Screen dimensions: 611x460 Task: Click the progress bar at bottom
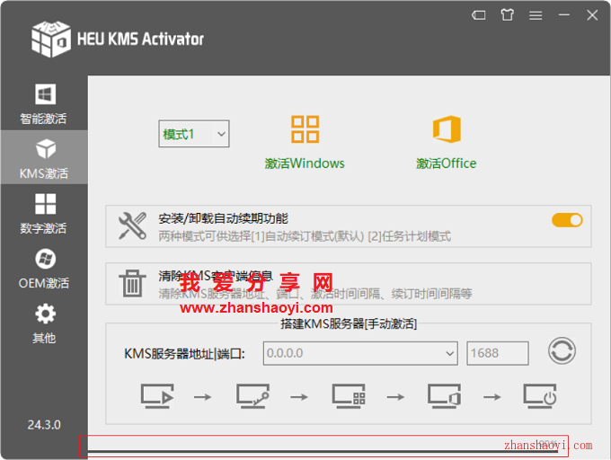pyautogui.click(x=323, y=451)
